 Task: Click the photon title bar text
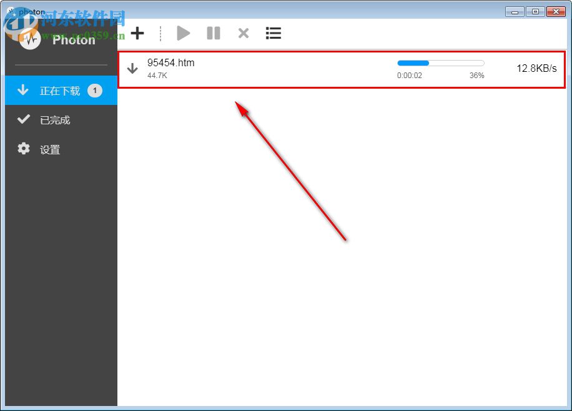pyautogui.click(x=32, y=11)
